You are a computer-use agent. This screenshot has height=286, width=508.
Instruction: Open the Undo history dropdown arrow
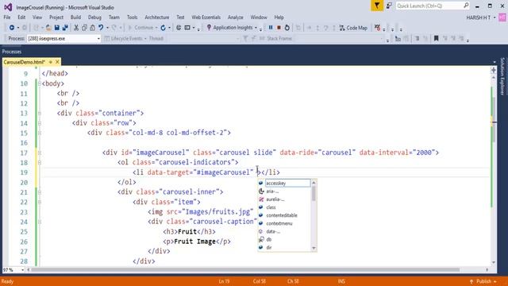pyautogui.click(x=107, y=28)
